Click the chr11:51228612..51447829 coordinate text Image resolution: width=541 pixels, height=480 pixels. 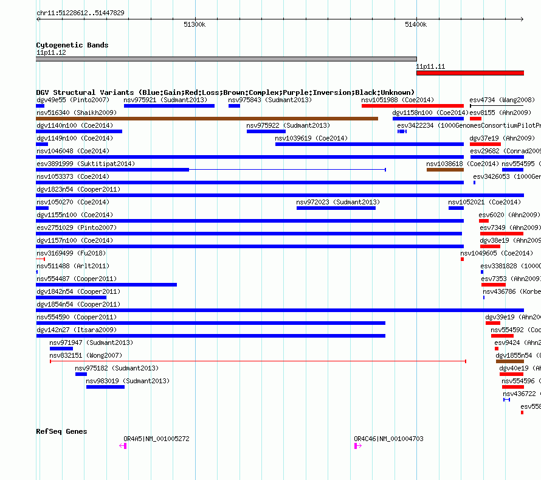tap(80, 13)
